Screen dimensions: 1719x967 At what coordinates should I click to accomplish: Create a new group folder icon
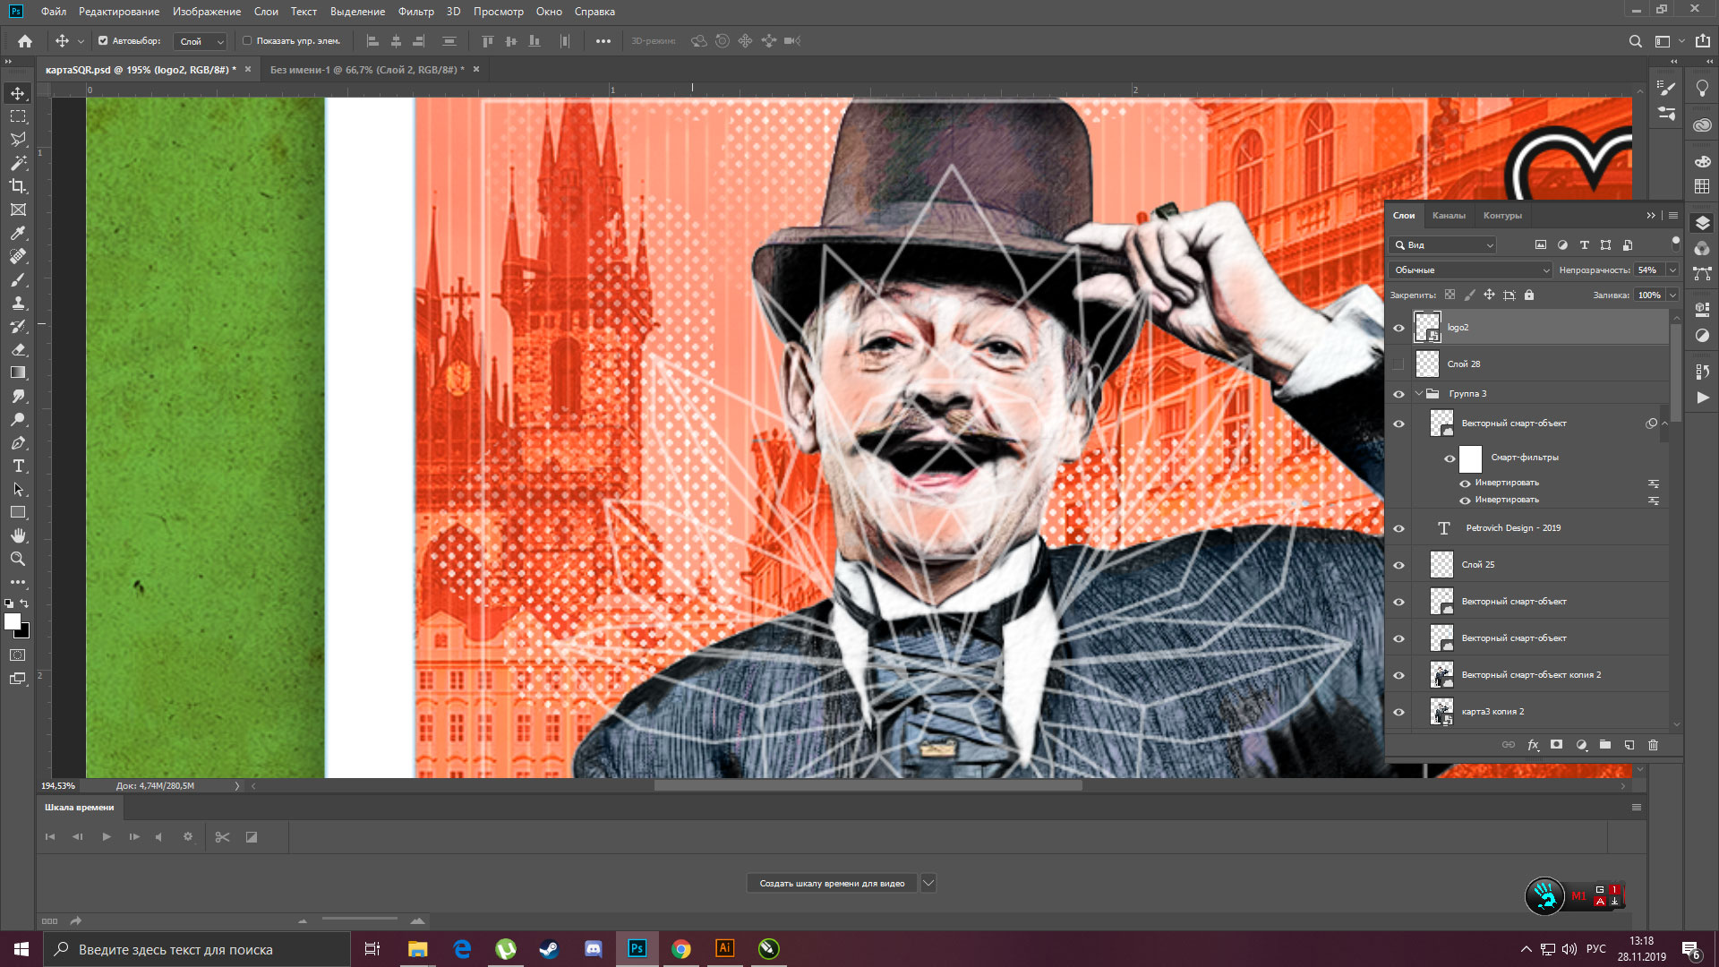[x=1605, y=745]
